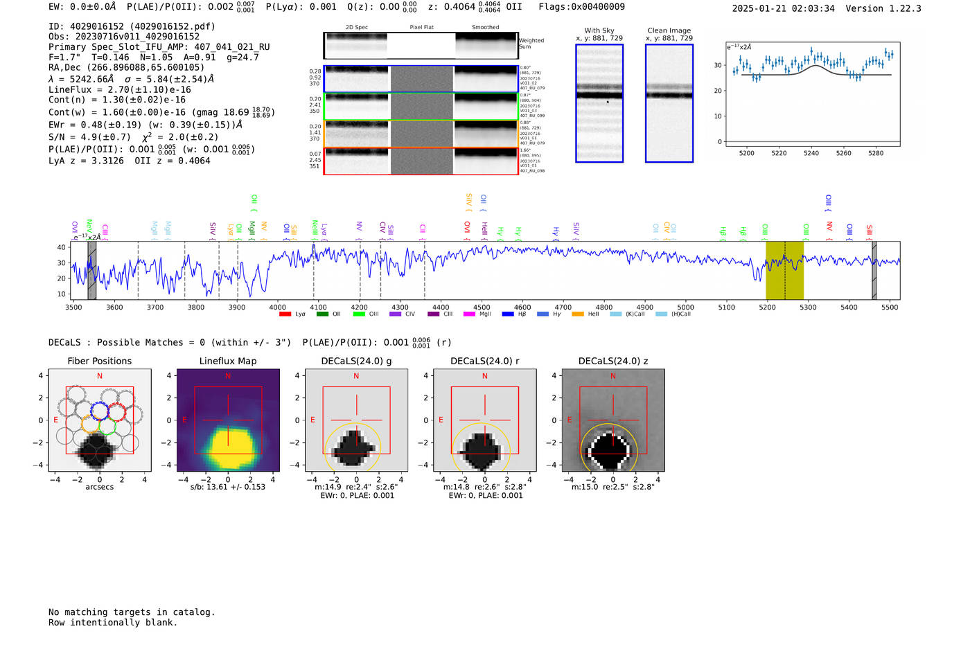Select the green-bordered fiber's Smoothed panel
970x660 pixels.
486,107
